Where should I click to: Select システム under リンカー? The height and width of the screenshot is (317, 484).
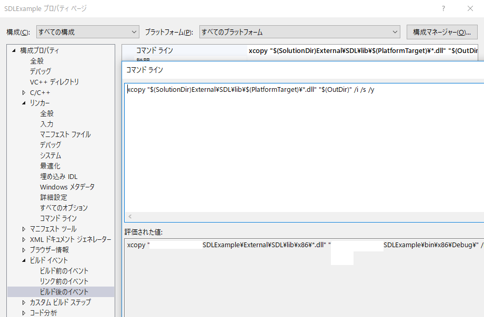[x=51, y=155]
